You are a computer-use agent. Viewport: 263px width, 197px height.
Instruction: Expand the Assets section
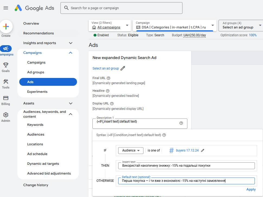(71, 103)
